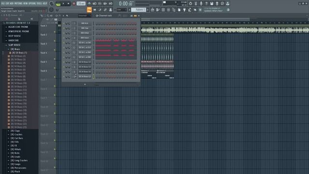Expand the ATMOSPHERE PHONK folder
This screenshot has height=174, width=309.
[18, 31]
